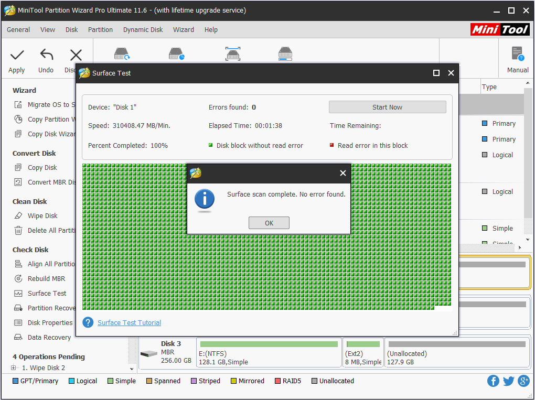The height and width of the screenshot is (400, 535).
Task: Click the Apply checkmark in the toolbar
Action: tap(17, 60)
